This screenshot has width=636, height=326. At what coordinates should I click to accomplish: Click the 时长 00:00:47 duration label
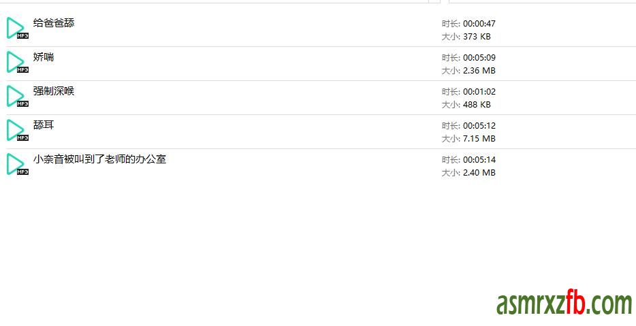(x=468, y=24)
